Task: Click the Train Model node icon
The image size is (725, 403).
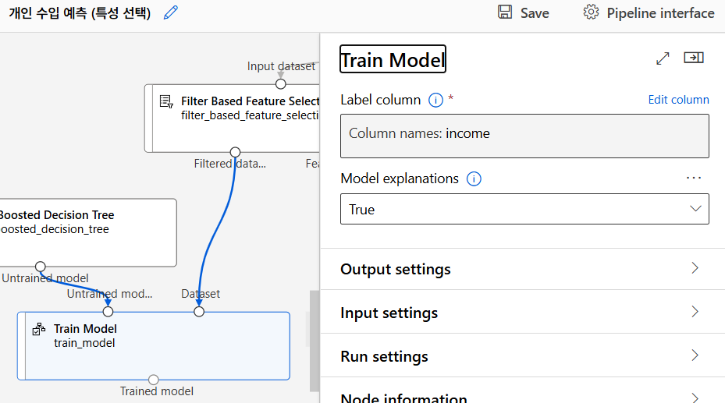Action: (x=39, y=329)
